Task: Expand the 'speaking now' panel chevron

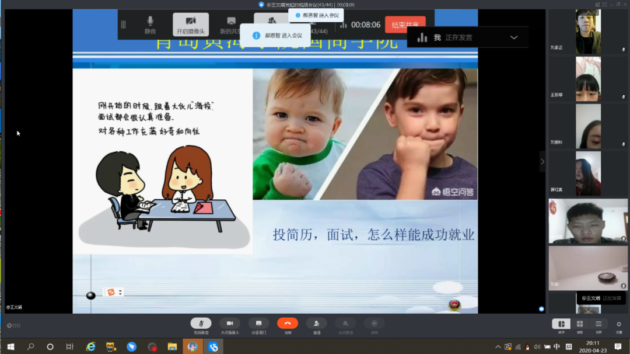Action: tap(514, 37)
